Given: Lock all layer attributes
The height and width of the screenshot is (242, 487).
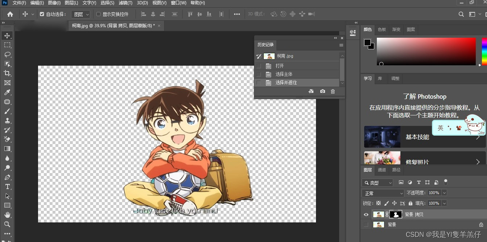Looking at the screenshot, I should [x=411, y=203].
